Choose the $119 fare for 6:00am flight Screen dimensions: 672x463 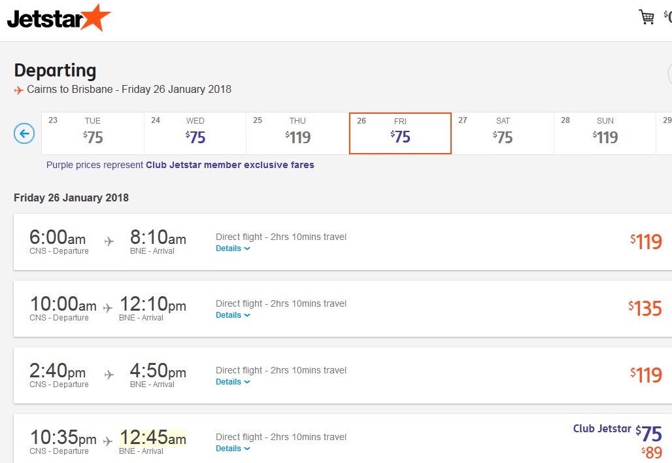click(x=646, y=242)
